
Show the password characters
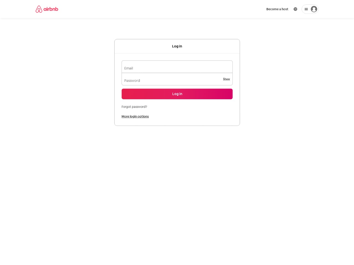[x=226, y=79]
